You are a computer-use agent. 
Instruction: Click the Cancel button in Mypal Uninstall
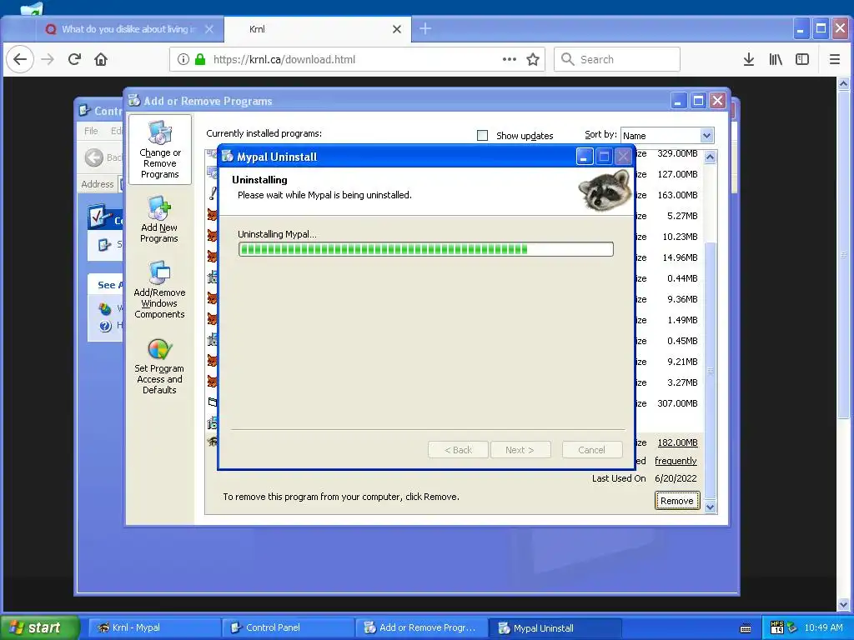[591, 450]
